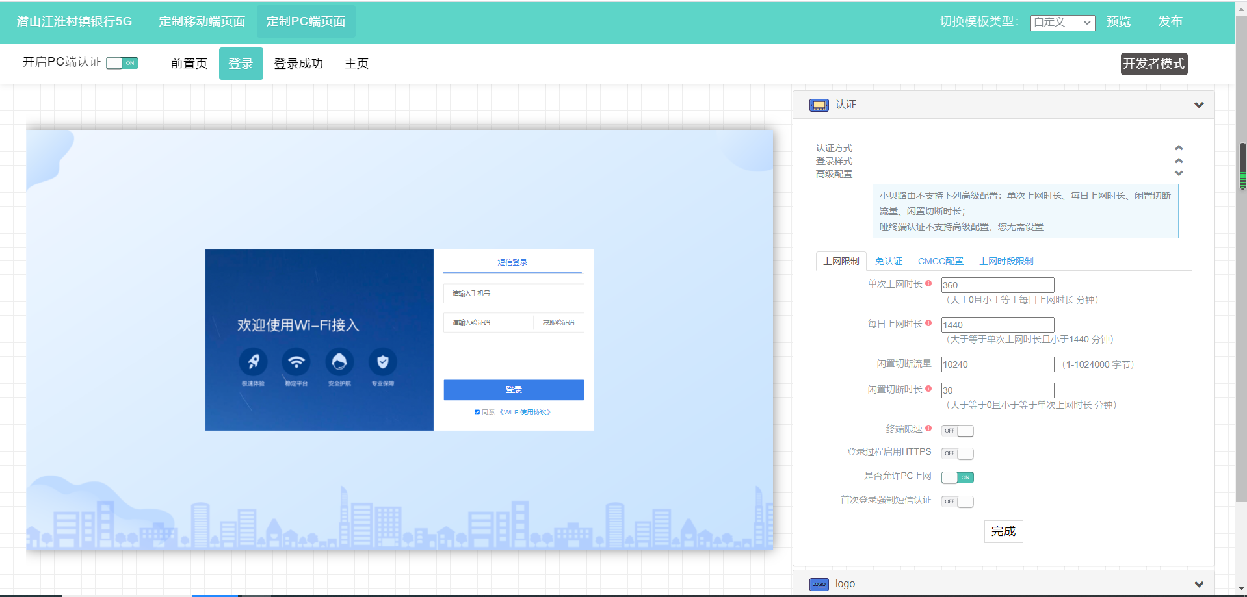Click the 请输入验证码 field in preview
1247x597 pixels.
[488, 323]
